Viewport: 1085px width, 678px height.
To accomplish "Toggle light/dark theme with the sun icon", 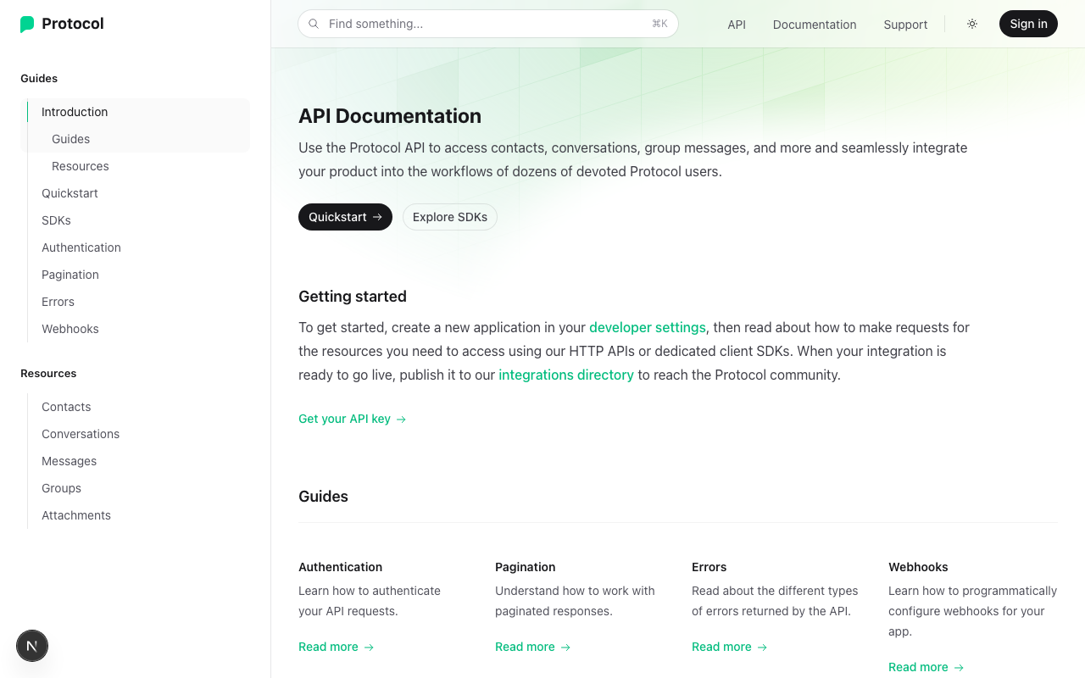I will (971, 24).
